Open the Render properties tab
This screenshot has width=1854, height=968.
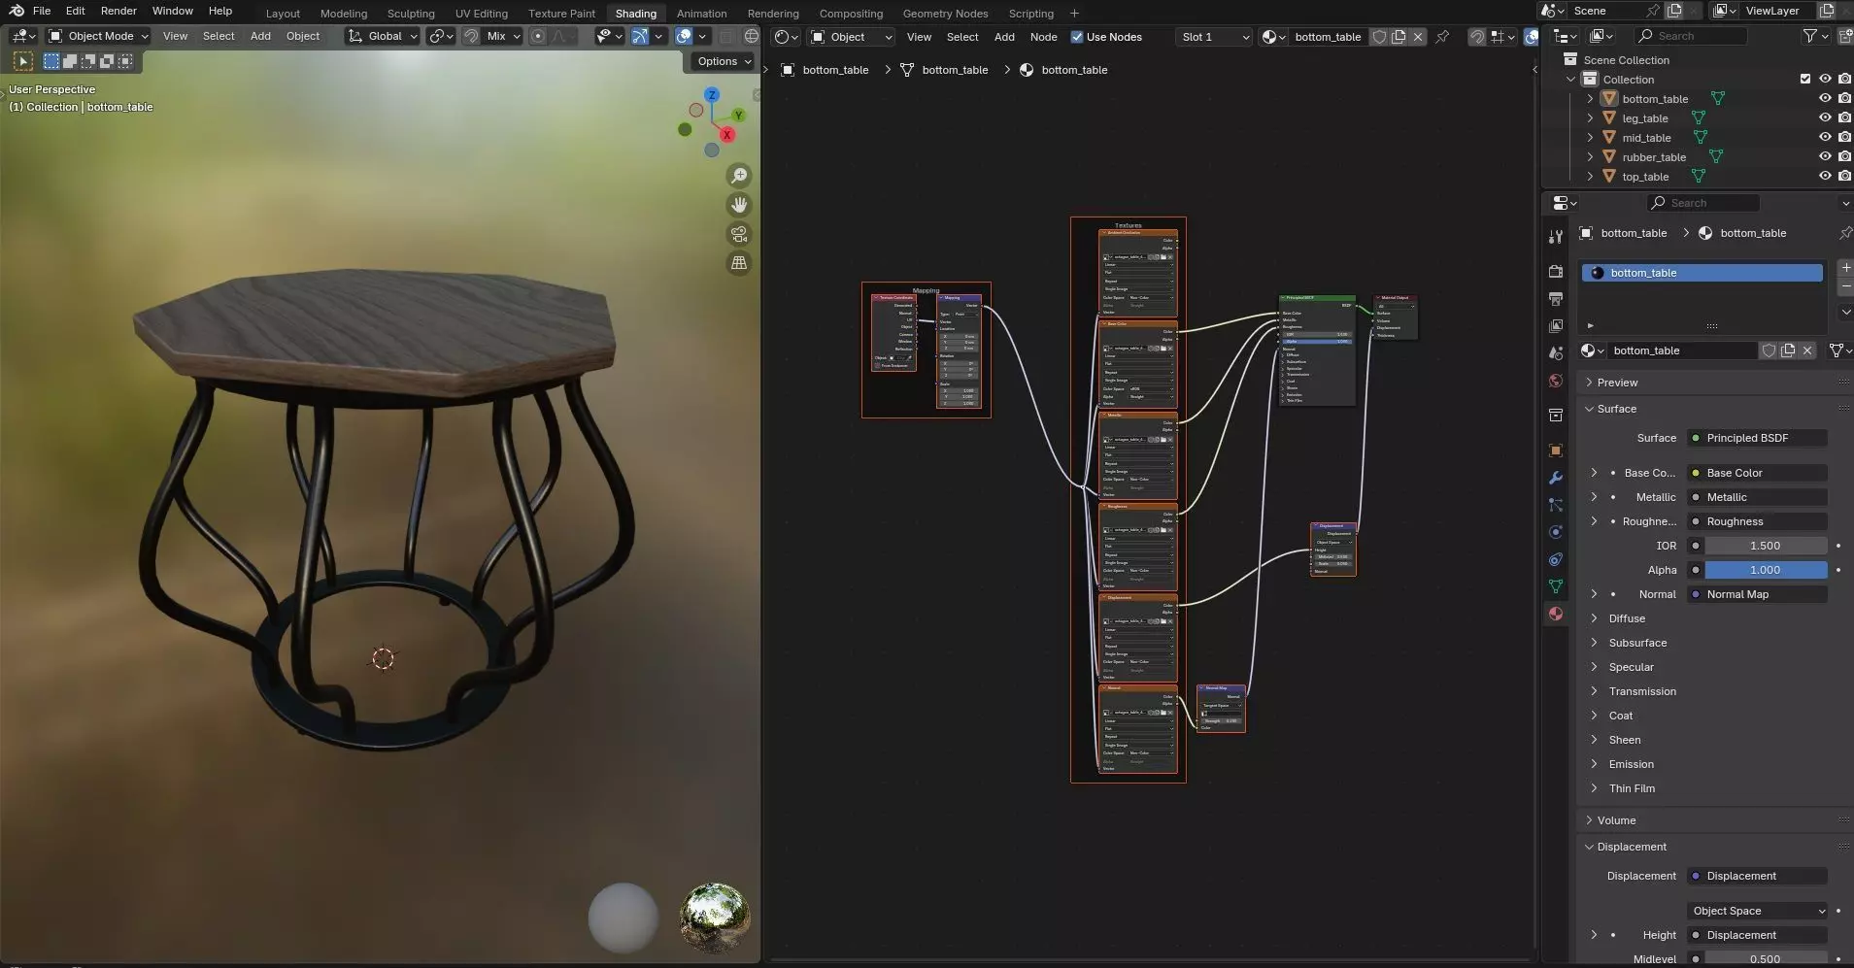1556,271
